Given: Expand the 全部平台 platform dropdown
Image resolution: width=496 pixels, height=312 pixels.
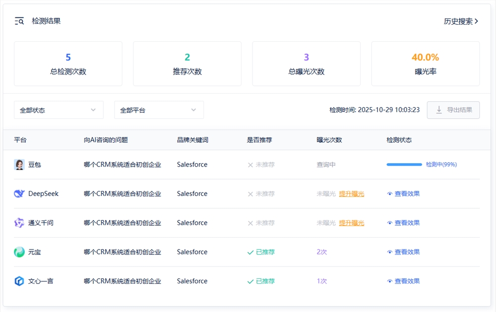Looking at the screenshot, I should click(x=159, y=110).
